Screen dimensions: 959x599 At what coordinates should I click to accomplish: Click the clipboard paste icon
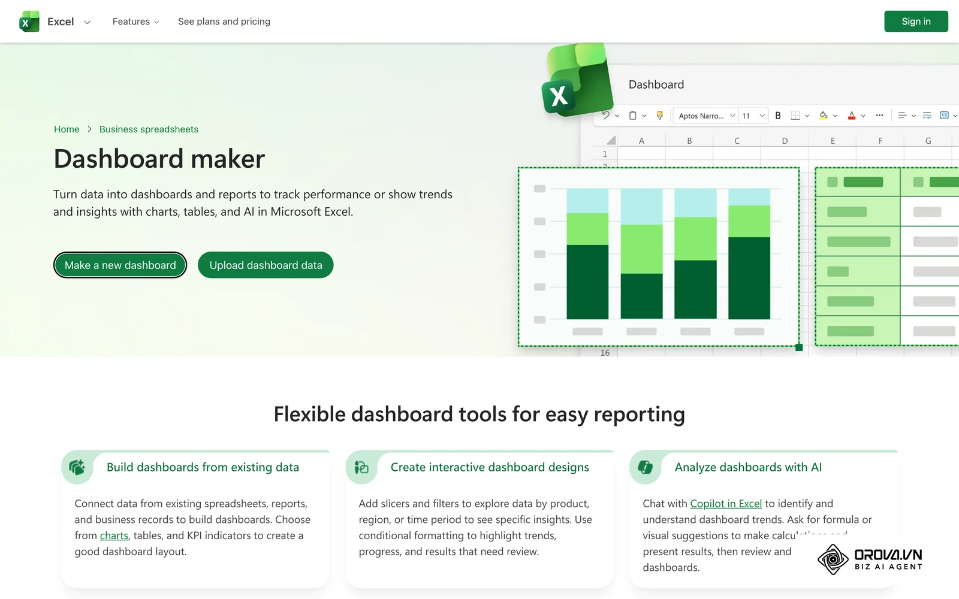click(x=632, y=116)
